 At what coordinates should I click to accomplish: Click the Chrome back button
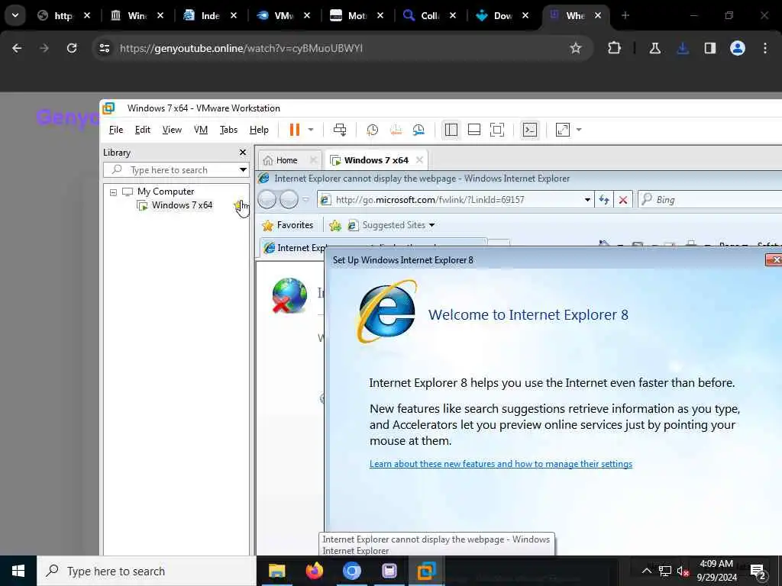point(17,48)
